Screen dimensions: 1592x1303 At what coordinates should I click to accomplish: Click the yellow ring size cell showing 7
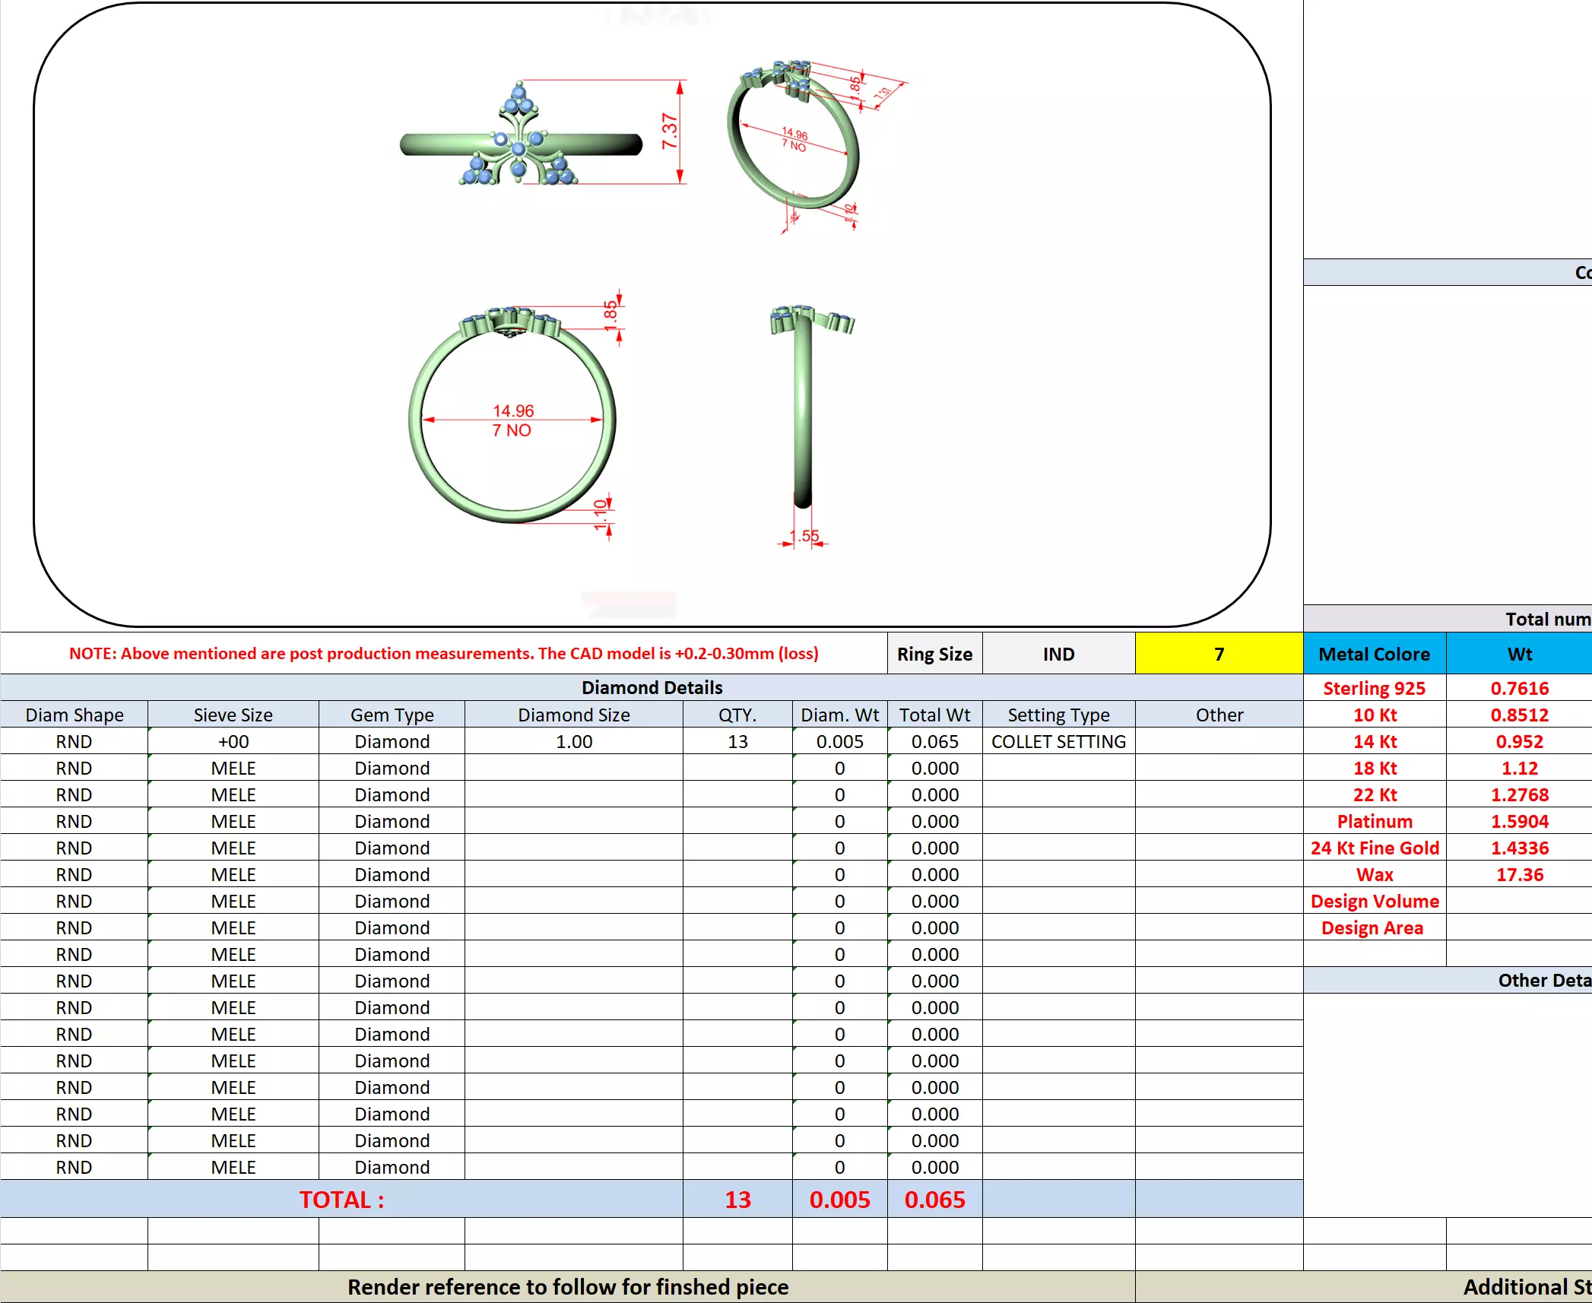tap(1218, 654)
